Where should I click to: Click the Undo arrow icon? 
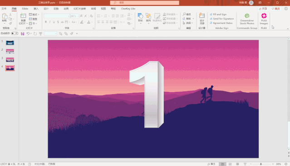click(28, 33)
